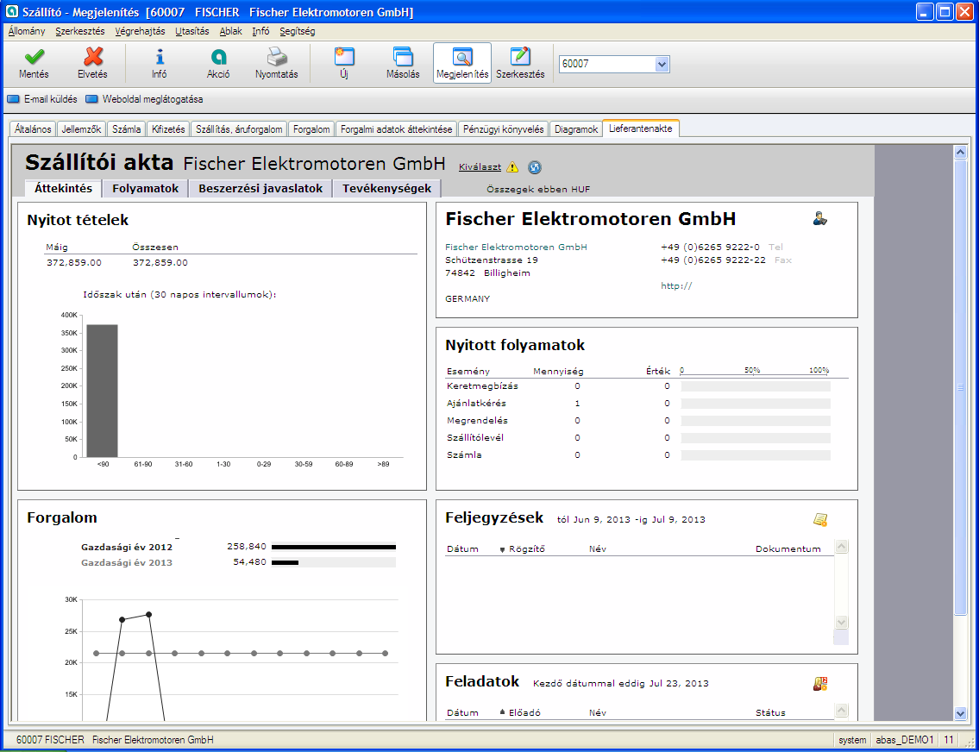Click the Akció toolbar icon
Screen dimensions: 979x752
(218, 57)
